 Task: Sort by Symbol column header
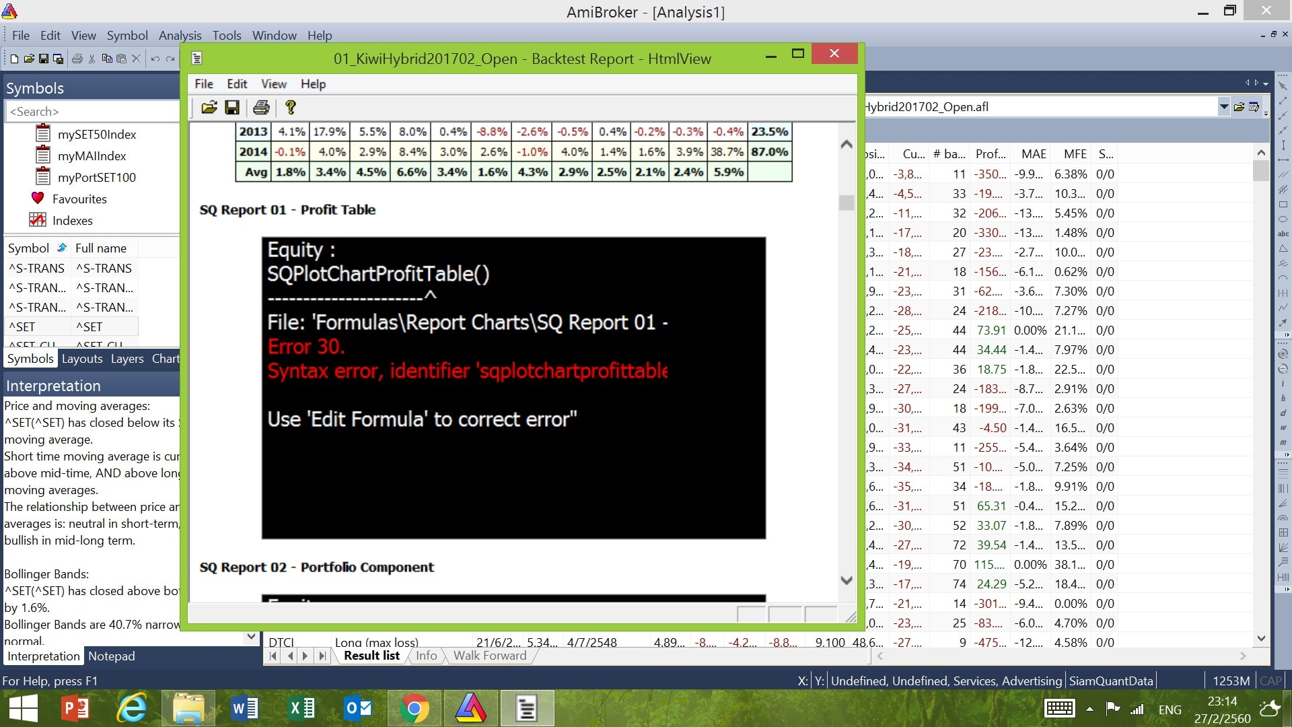[28, 248]
